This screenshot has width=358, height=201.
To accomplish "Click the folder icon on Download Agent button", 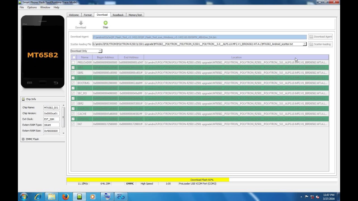I will coord(311,37).
